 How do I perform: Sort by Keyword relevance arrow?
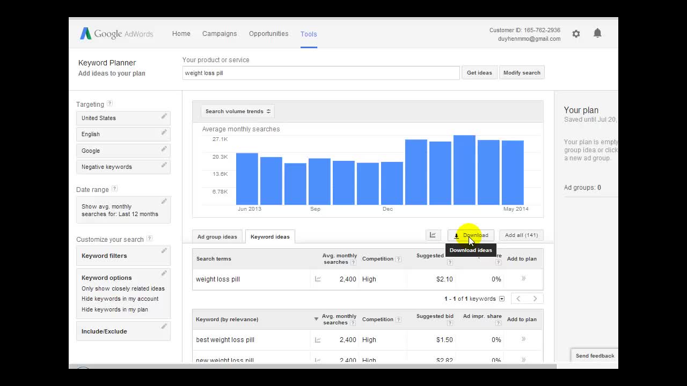click(316, 319)
